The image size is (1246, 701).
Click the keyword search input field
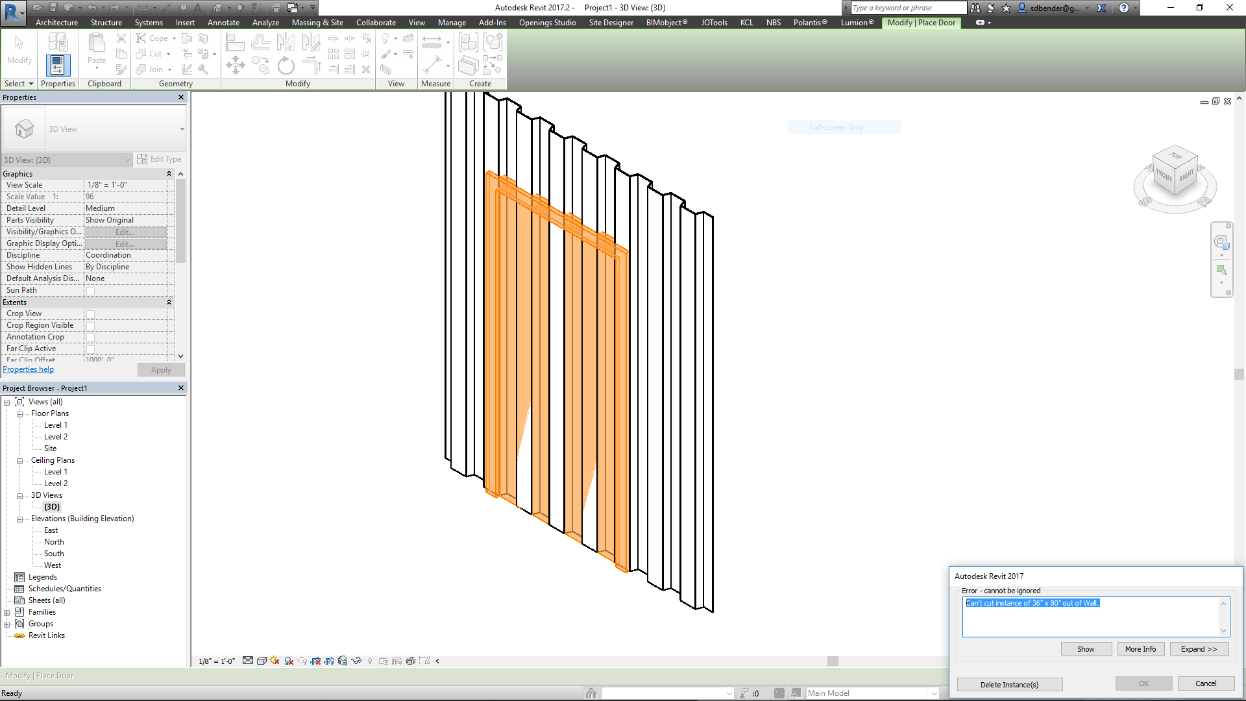point(907,8)
